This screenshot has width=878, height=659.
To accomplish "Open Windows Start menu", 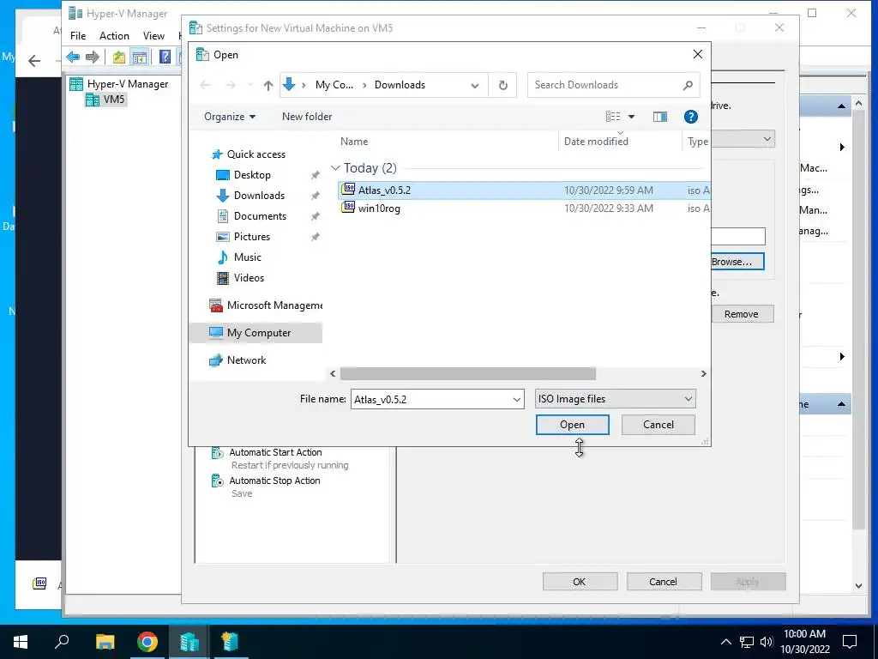I will (21, 642).
